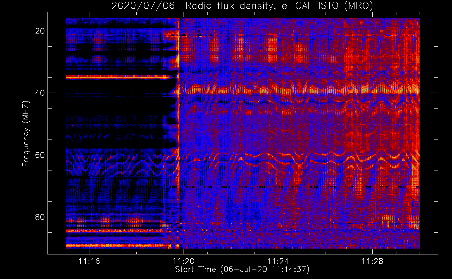
Task: Click the "Start Time" x-axis label
Action: coord(242,270)
